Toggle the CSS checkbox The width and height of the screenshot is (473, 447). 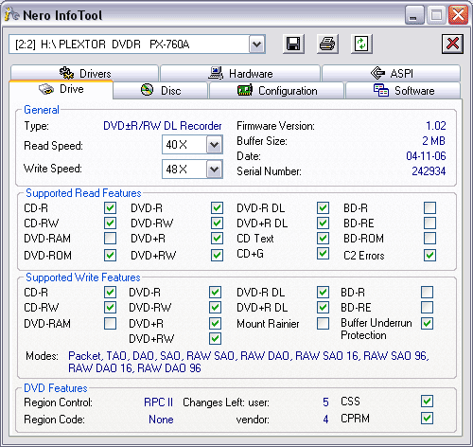point(427,402)
